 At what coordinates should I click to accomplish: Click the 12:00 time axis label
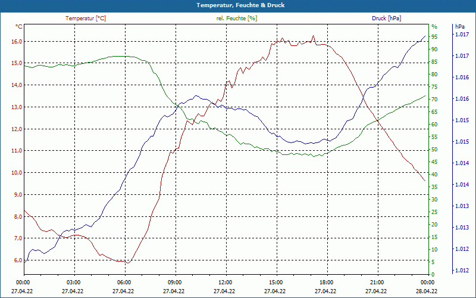pyautogui.click(x=224, y=283)
